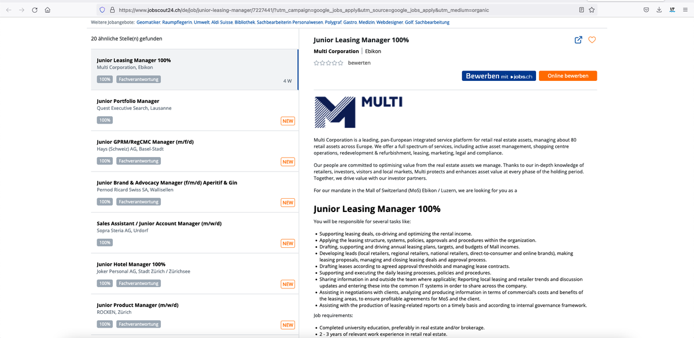
Task: Open 'Sales Assistant / Junior Account Manager' listing
Action: pos(159,224)
